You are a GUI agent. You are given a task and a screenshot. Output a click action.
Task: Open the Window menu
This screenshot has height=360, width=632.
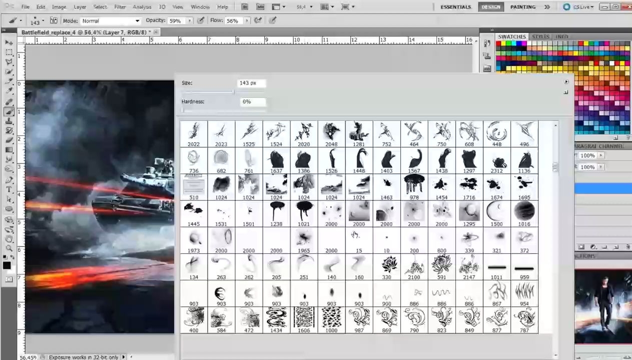(x=200, y=7)
